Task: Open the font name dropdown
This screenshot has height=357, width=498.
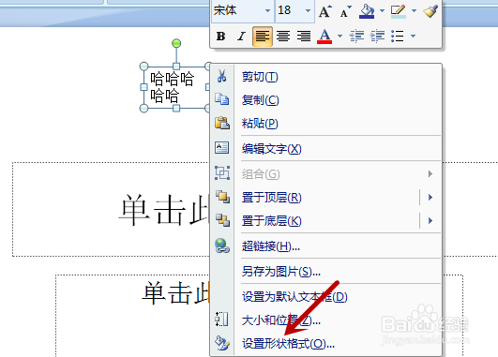Action: [267, 11]
